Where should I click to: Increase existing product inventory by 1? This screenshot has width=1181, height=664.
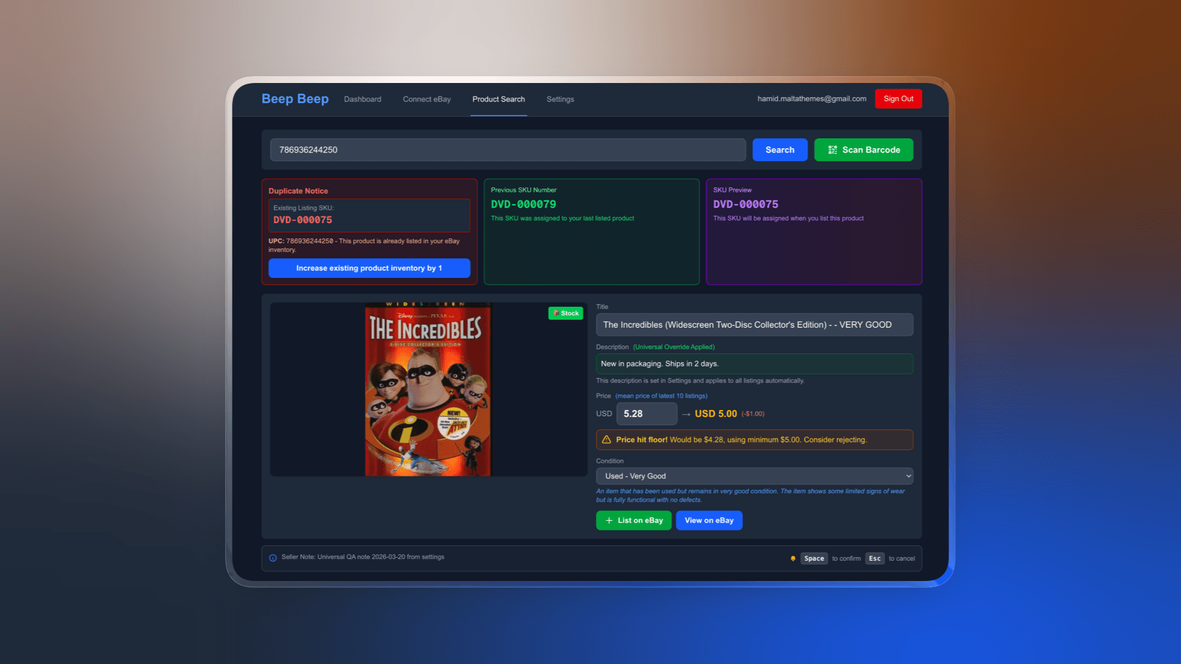(369, 268)
